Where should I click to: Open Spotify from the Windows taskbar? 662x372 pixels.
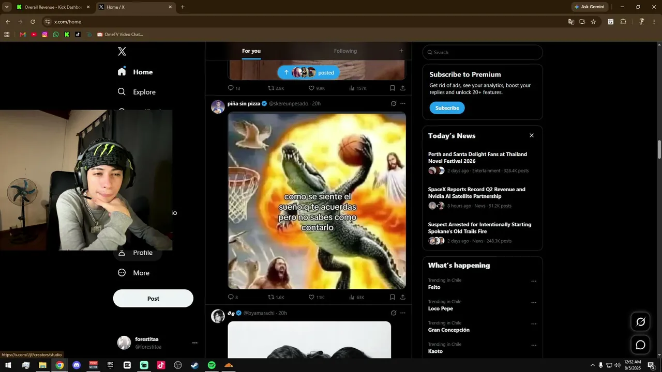pos(212,365)
